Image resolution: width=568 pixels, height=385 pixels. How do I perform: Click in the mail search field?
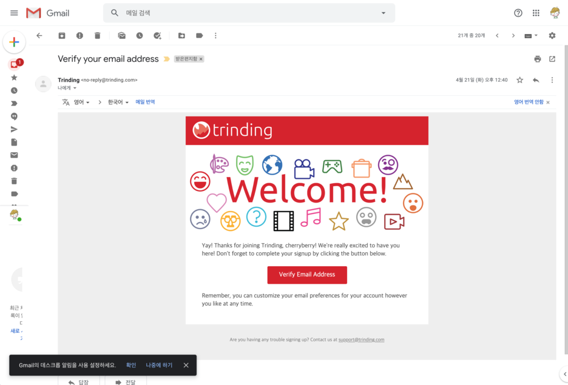click(x=249, y=13)
